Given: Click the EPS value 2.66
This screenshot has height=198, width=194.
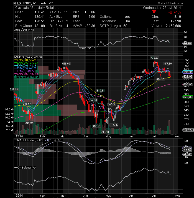Looking at the screenshot, I should click(91, 17).
